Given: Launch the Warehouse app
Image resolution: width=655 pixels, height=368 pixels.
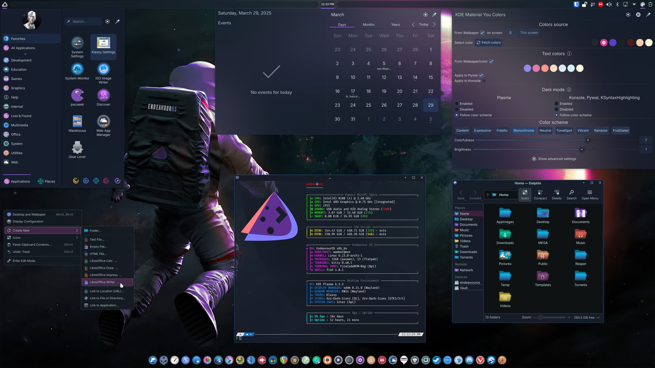Looking at the screenshot, I should 77,124.
